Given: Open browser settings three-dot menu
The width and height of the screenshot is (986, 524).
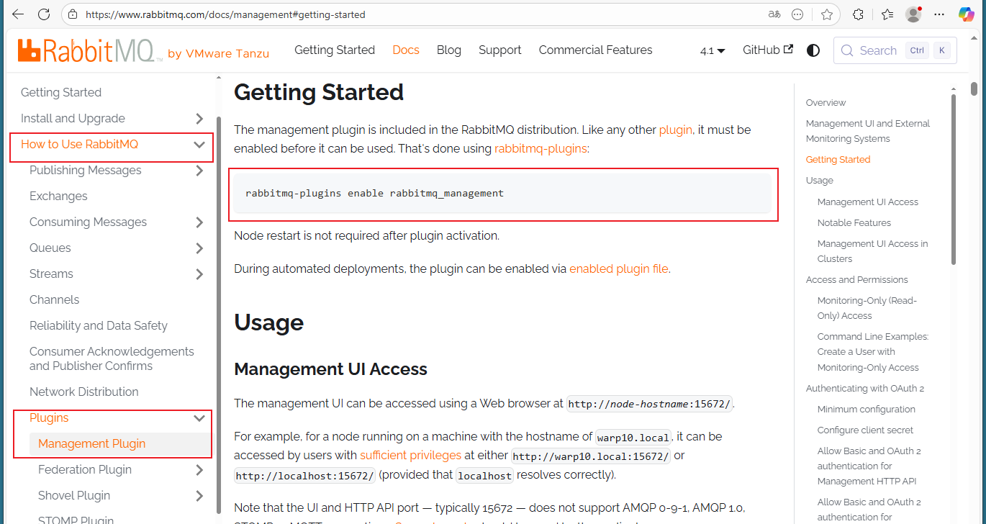Looking at the screenshot, I should coord(939,14).
